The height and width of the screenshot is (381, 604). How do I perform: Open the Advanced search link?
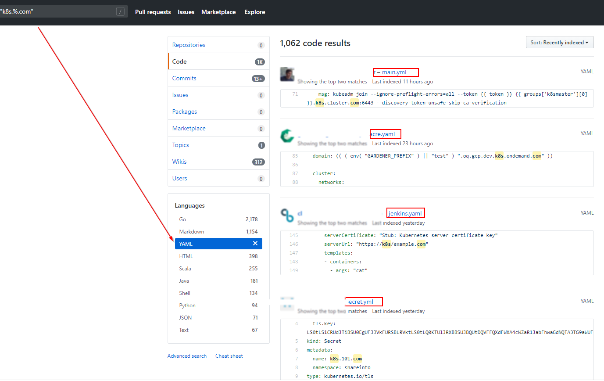click(x=187, y=356)
